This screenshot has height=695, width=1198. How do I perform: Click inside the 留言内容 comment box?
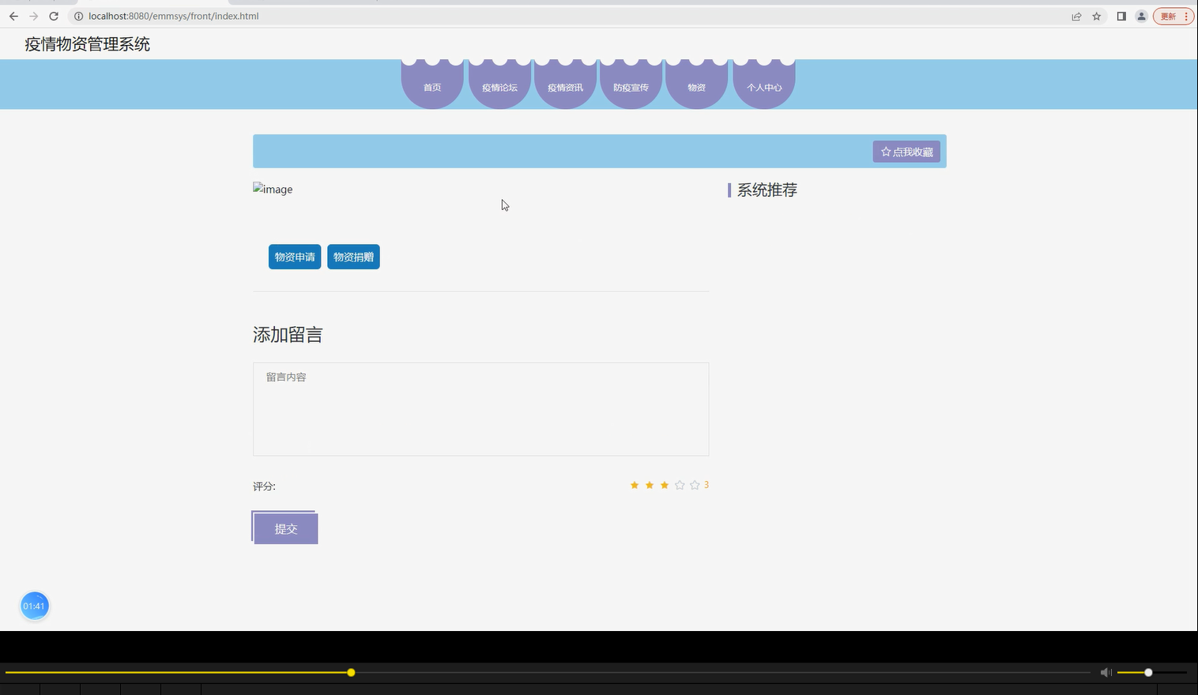(480, 408)
